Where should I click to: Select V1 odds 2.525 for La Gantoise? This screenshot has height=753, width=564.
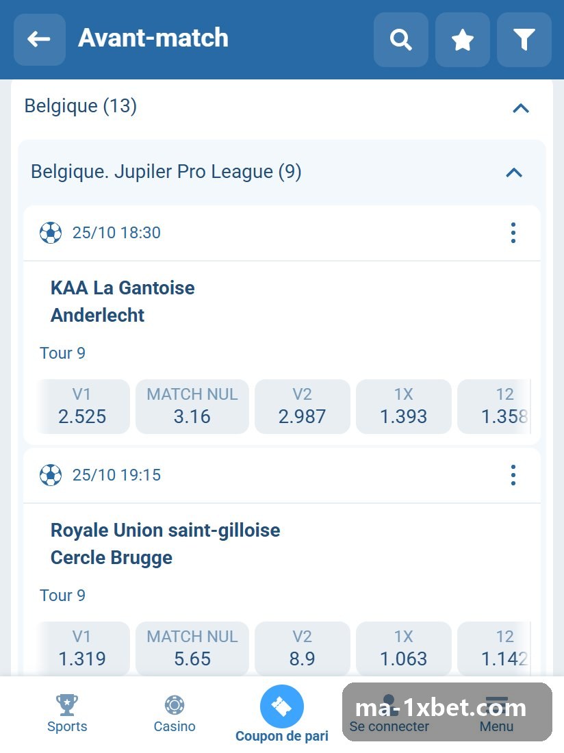[x=83, y=406]
